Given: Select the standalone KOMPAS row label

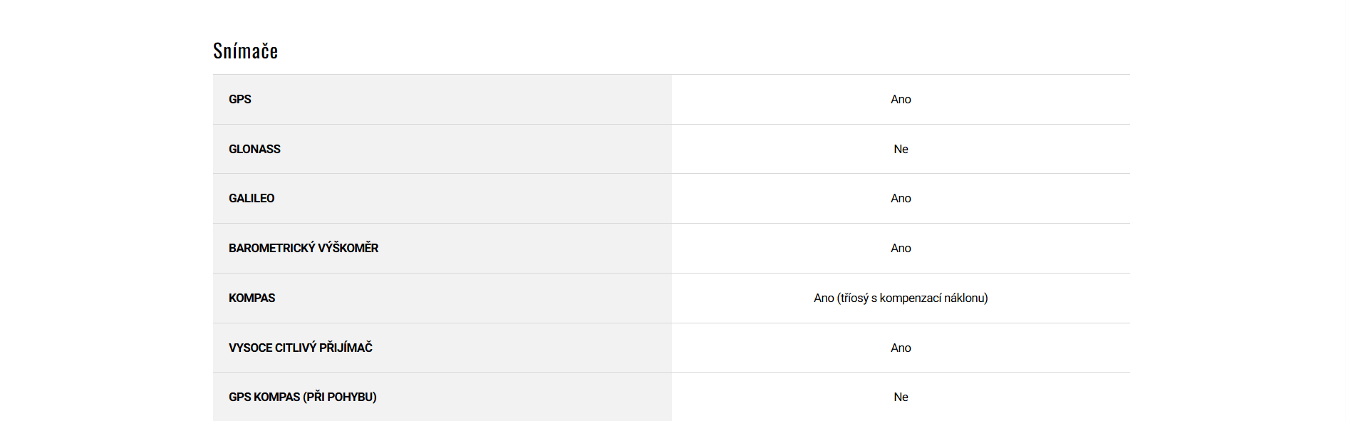Looking at the screenshot, I should (252, 298).
